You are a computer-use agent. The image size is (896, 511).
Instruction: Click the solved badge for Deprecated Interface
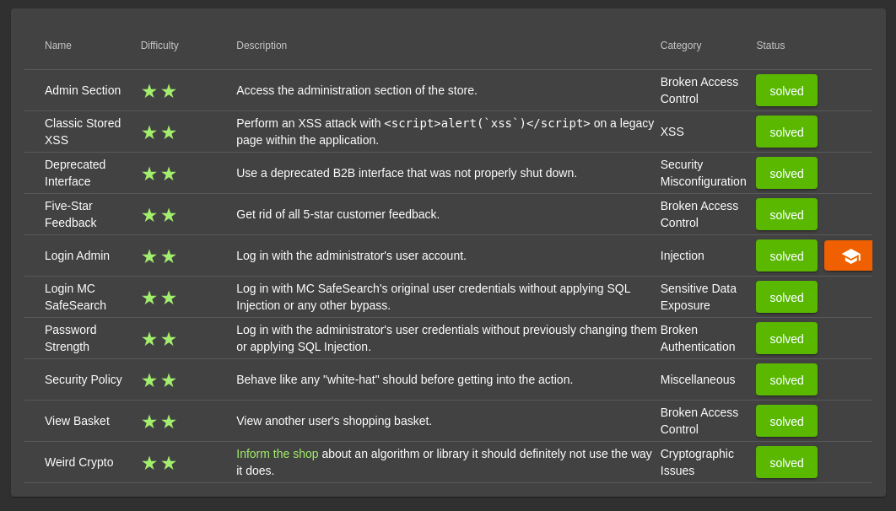(786, 173)
